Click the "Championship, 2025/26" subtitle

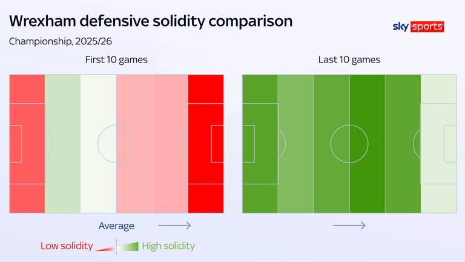click(60, 41)
